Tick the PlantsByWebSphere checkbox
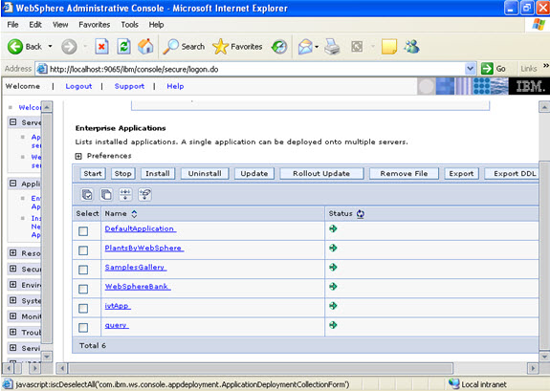This screenshot has height=391, width=550. [83, 250]
